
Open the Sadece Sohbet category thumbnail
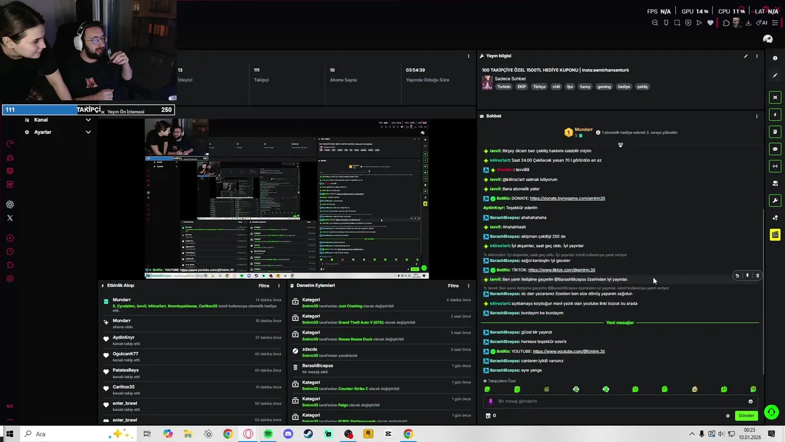pyautogui.click(x=487, y=82)
